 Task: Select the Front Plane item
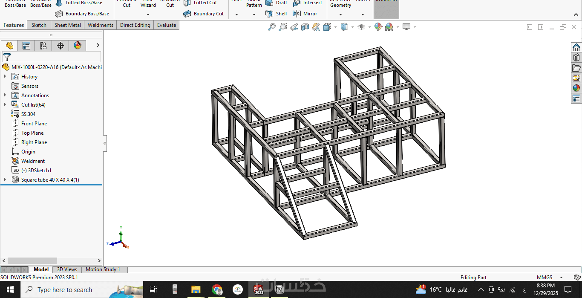29,123
